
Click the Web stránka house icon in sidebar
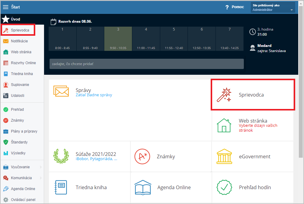pos(6,52)
